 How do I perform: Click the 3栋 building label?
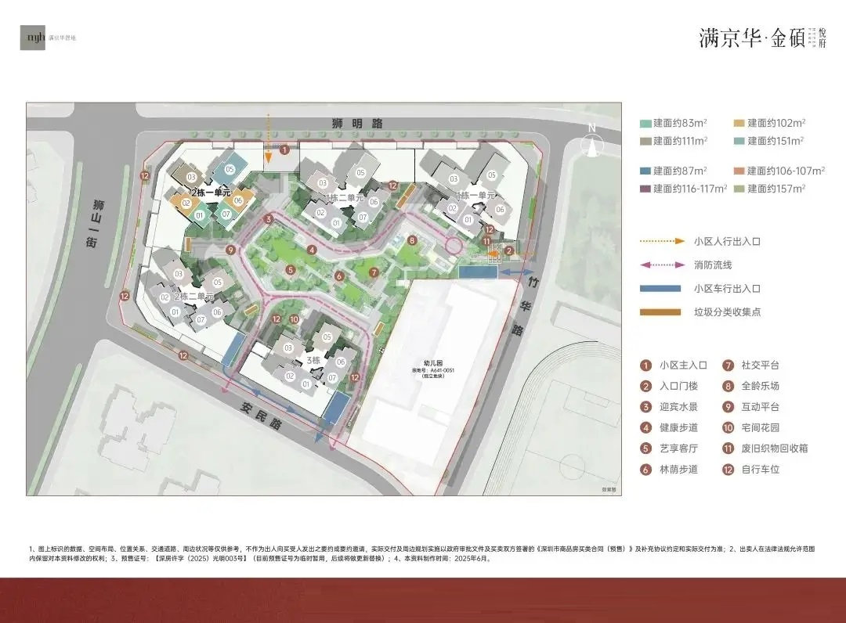[313, 360]
